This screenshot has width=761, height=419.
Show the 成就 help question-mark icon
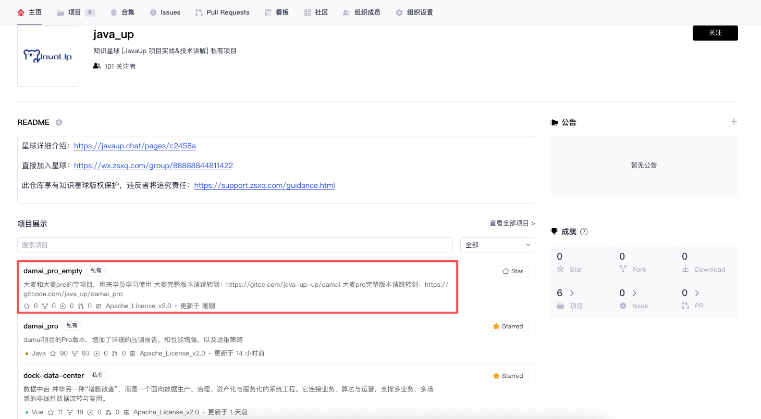coord(584,232)
